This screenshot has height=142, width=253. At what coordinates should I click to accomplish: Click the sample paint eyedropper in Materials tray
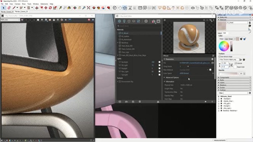(250, 33)
